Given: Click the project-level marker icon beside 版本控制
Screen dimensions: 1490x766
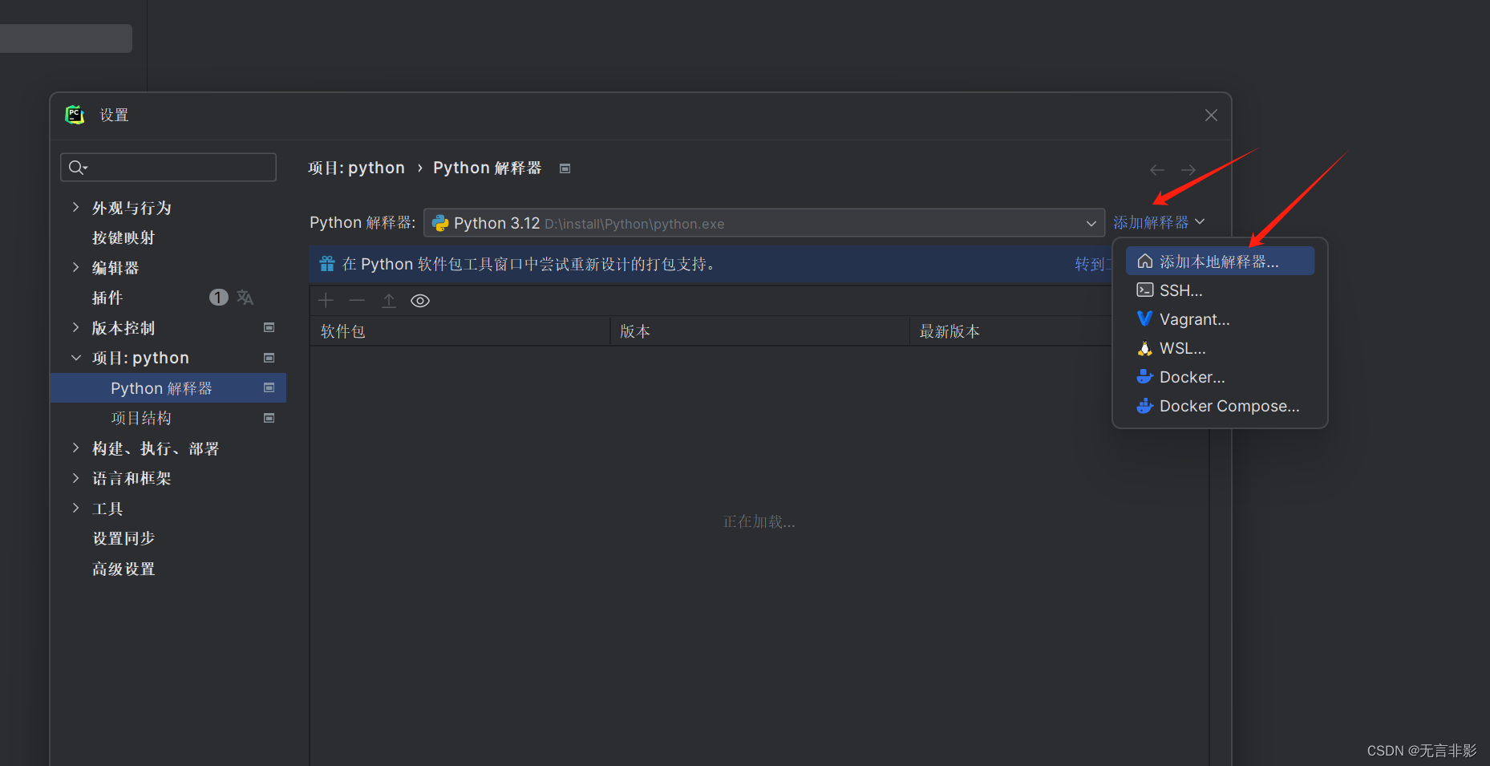Looking at the screenshot, I should pyautogui.click(x=269, y=327).
